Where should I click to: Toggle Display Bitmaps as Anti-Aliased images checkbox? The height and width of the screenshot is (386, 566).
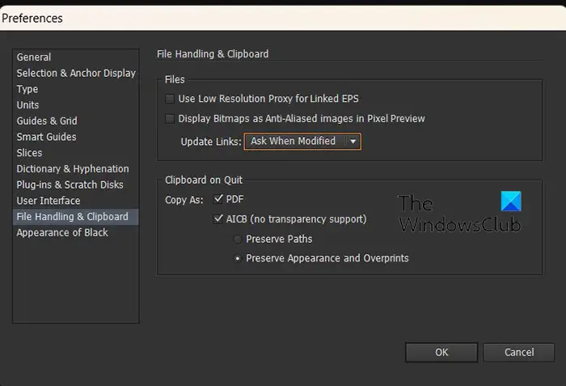[170, 118]
